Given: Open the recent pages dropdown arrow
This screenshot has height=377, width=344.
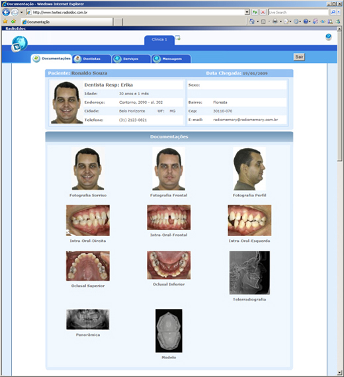Looking at the screenshot, I should [21, 13].
